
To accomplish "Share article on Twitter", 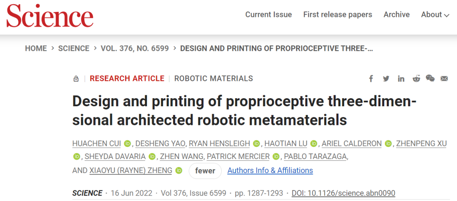I will [x=386, y=79].
